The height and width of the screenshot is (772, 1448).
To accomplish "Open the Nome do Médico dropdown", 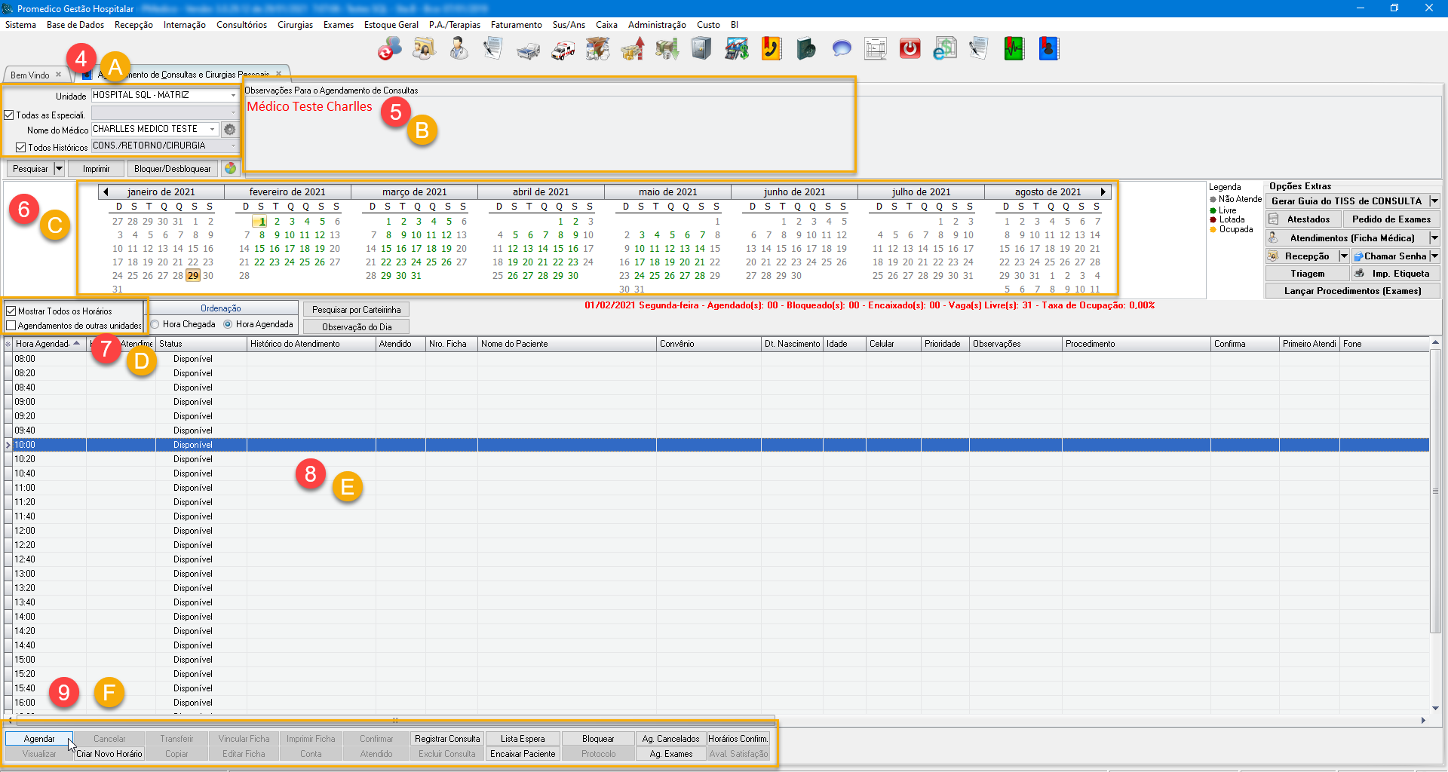I will click(213, 130).
